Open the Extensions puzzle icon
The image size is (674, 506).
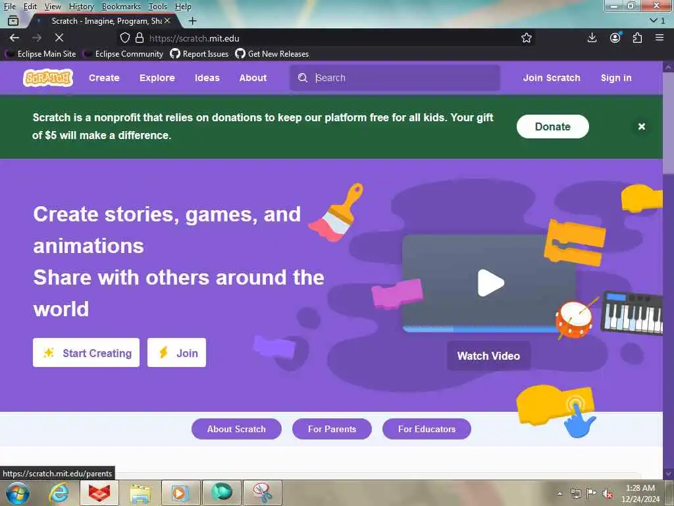coord(637,38)
